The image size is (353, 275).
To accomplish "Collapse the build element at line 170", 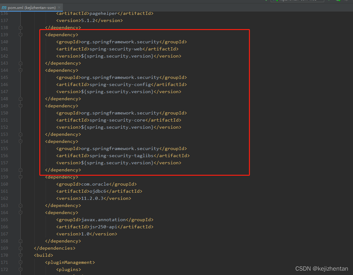I will 20,255.
